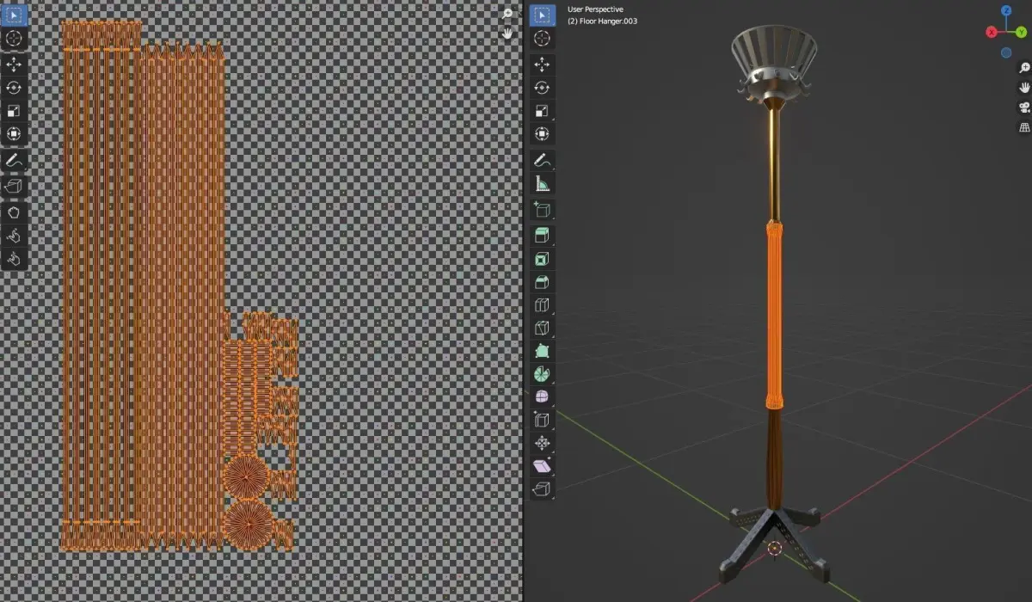Image resolution: width=1032 pixels, height=602 pixels.
Task: Pick the Relax sculpt tool in the UV editor
Action: [15, 236]
